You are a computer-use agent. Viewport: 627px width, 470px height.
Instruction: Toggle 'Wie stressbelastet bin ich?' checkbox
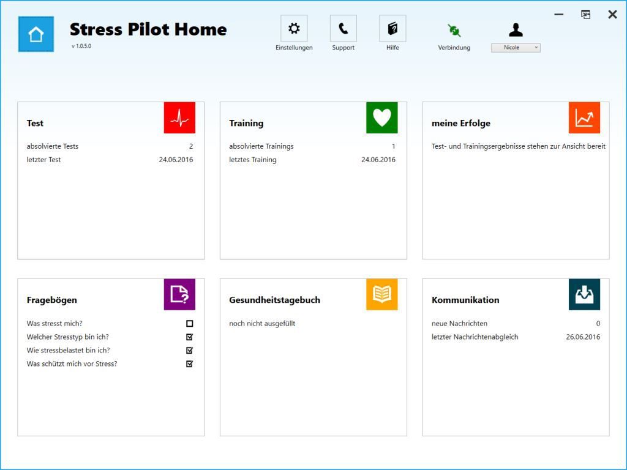pyautogui.click(x=189, y=351)
